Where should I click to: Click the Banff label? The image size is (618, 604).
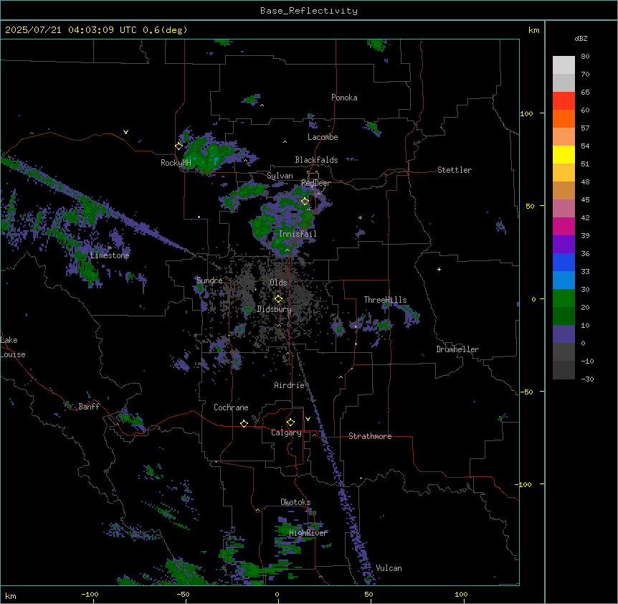click(89, 407)
